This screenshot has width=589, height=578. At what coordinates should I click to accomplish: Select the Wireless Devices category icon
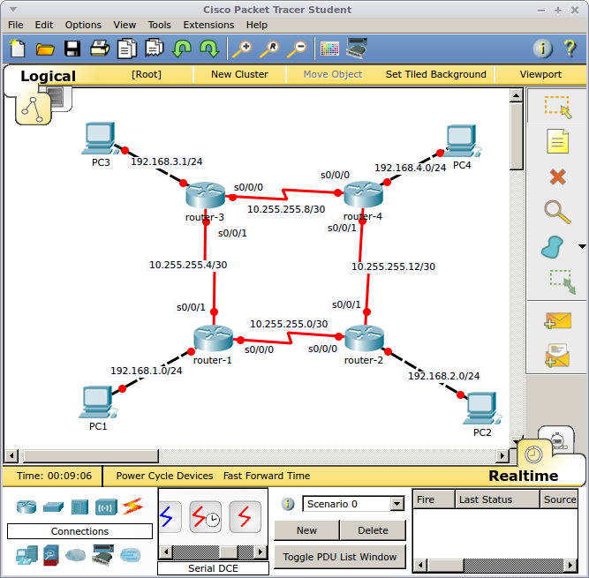point(106,507)
